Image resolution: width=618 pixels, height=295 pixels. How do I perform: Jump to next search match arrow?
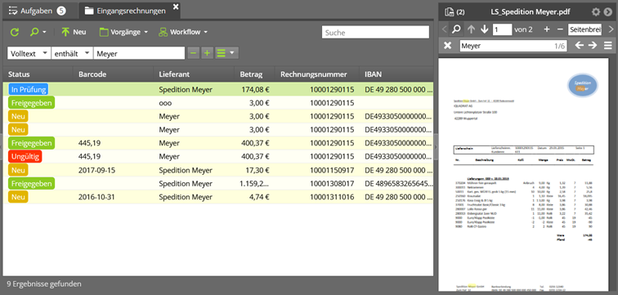[593, 46]
